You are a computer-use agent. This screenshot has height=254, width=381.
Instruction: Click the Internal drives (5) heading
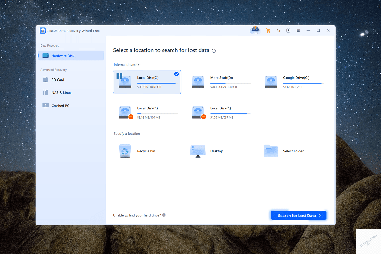tap(127, 65)
